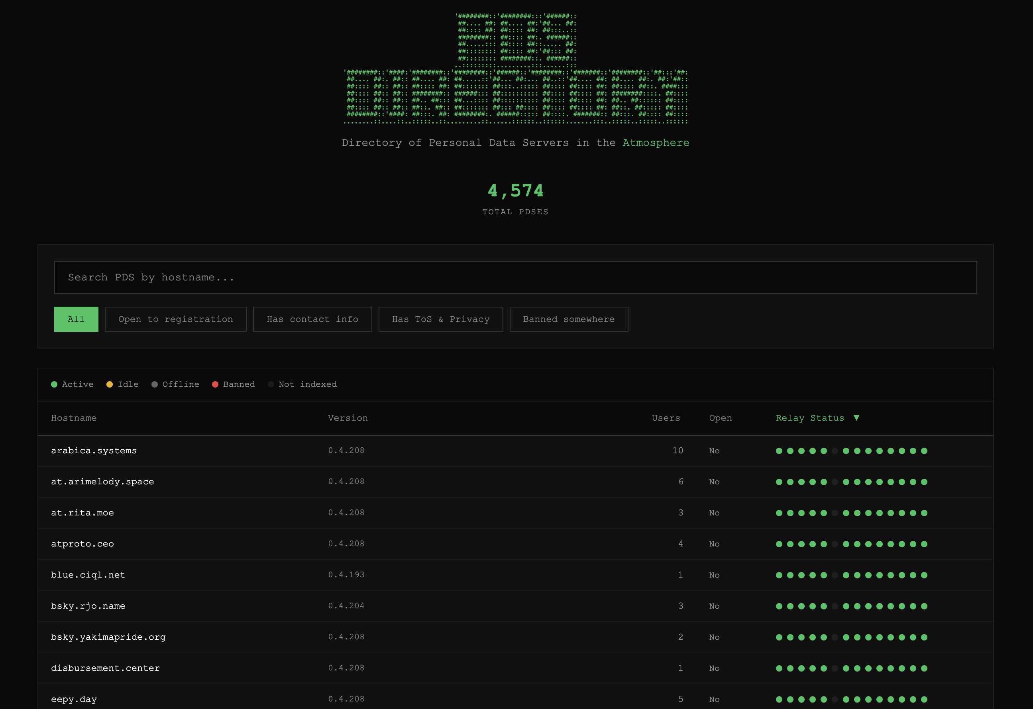Filter by Has ToS & Privacy
The height and width of the screenshot is (709, 1033).
tap(440, 319)
